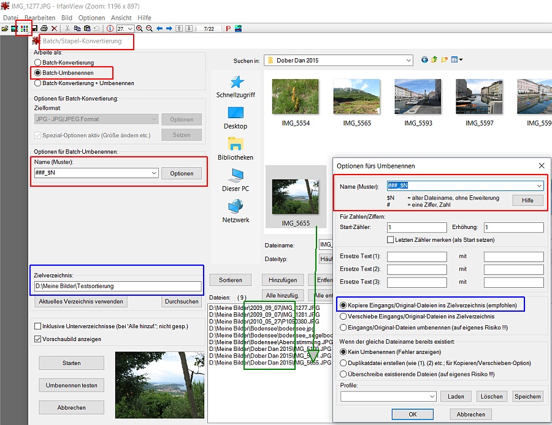Check Letzten Zähler merken option
Image resolution: width=552 pixels, height=425 pixels.
(391, 239)
